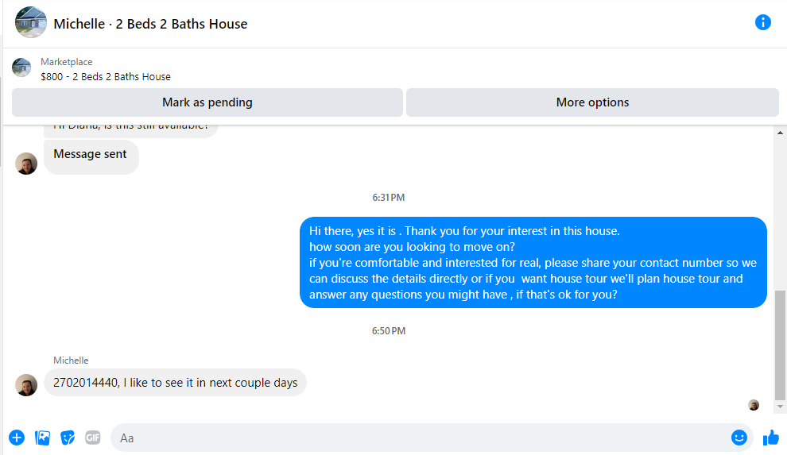Screen dimensions: 787x455
Task: Click Michelle's avatar beside phone number message
Action: (26, 385)
